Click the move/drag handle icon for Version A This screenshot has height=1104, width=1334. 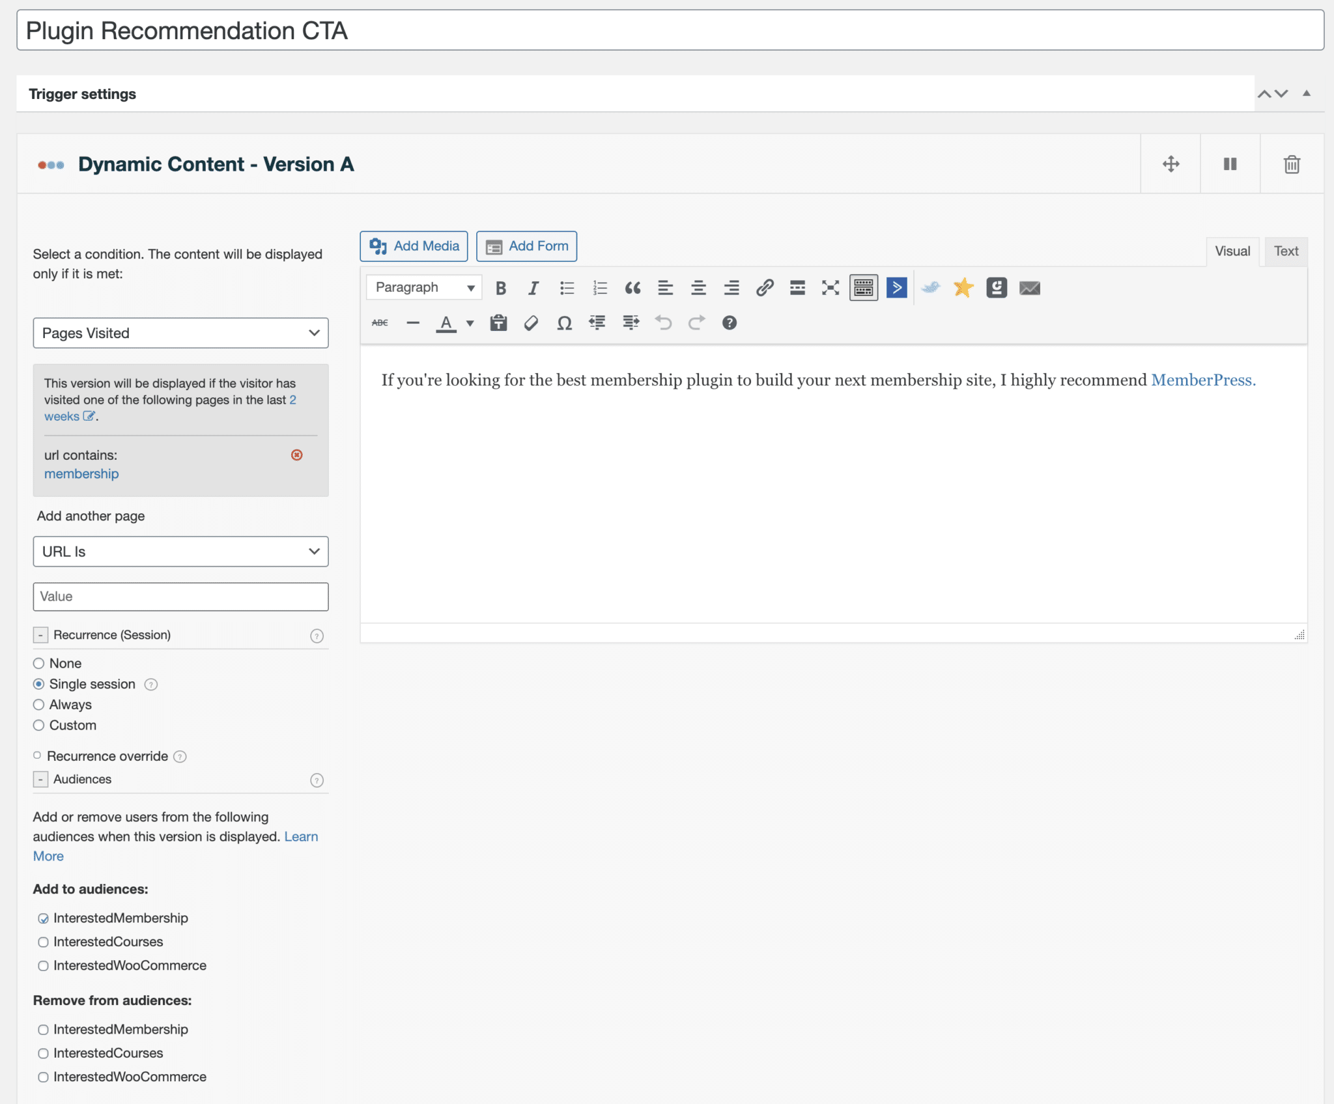pos(1171,164)
